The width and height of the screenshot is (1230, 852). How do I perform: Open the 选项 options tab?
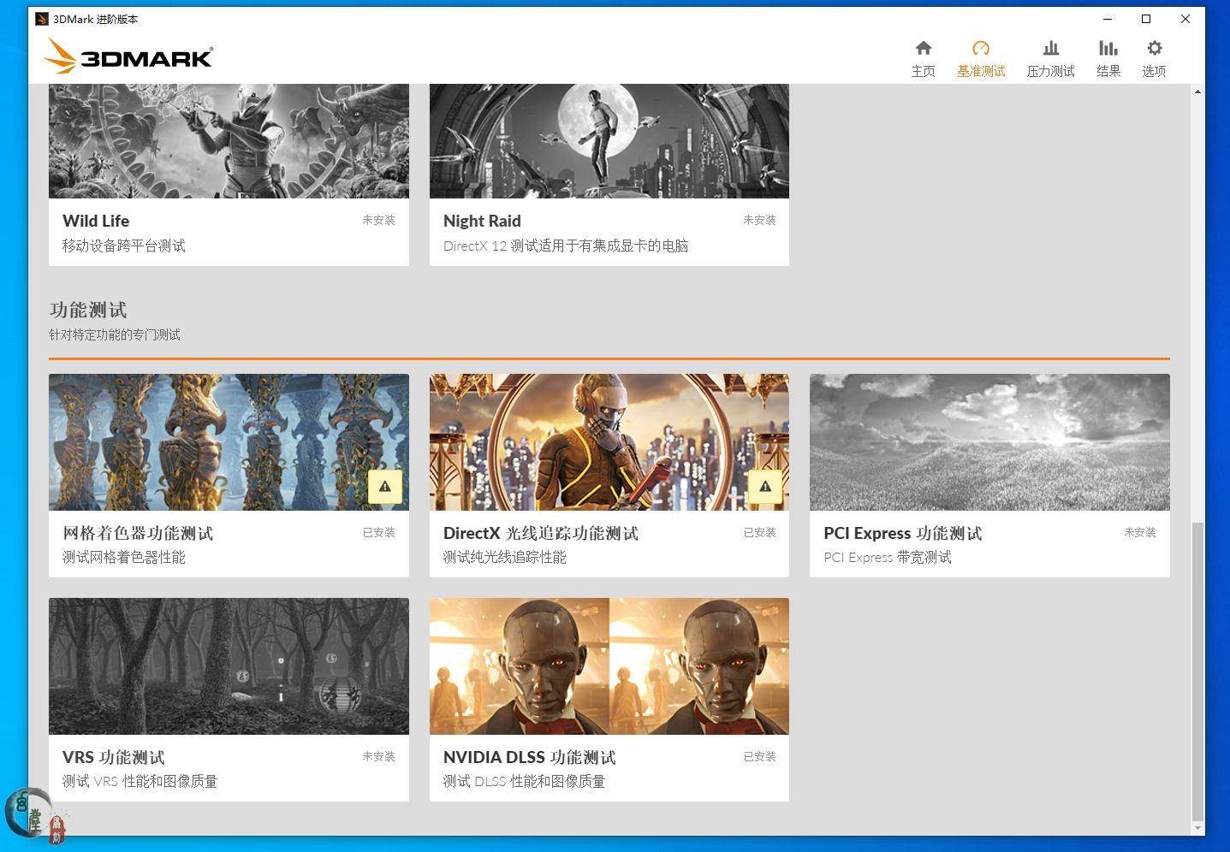1154,59
